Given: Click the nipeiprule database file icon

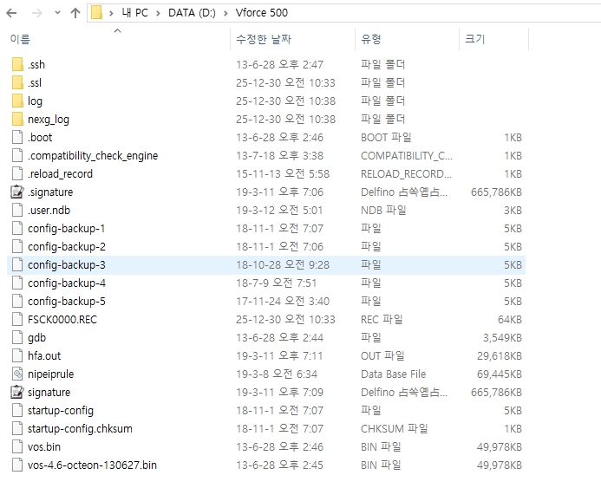Looking at the screenshot, I should point(17,374).
